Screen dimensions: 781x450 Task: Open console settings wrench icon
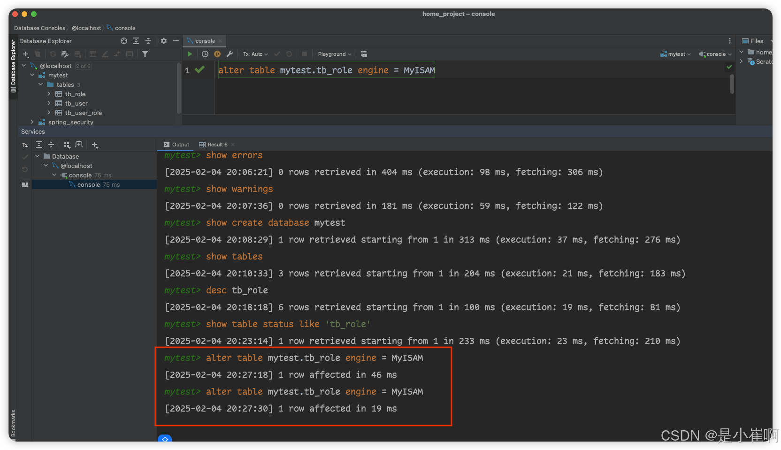pyautogui.click(x=230, y=54)
